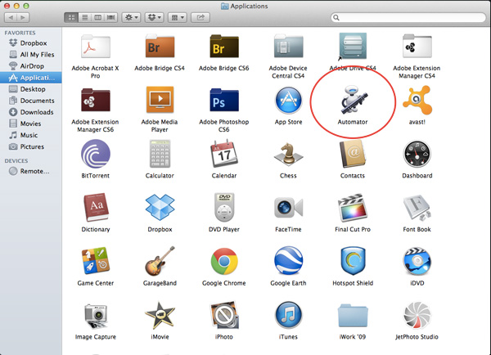Select the Calendar app icon
This screenshot has height=355, width=491.
(x=224, y=154)
